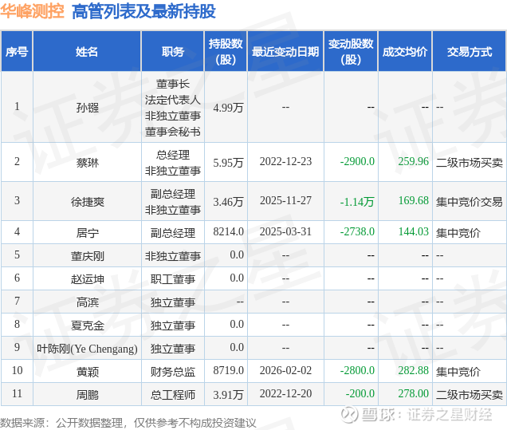Click the name 夏克金
The image size is (507, 430).
(88, 325)
